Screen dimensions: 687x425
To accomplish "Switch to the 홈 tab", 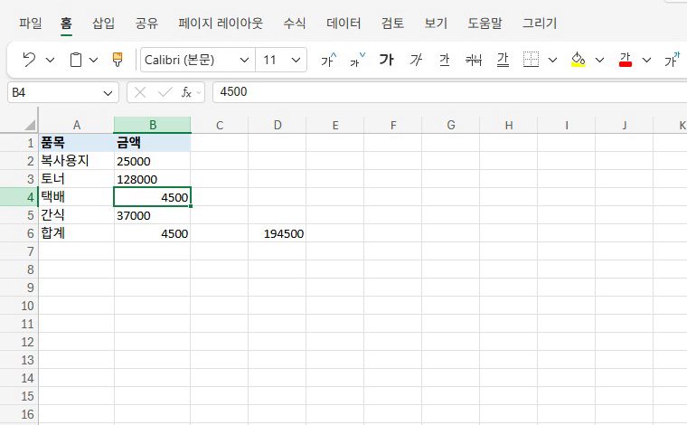I will coord(66,23).
